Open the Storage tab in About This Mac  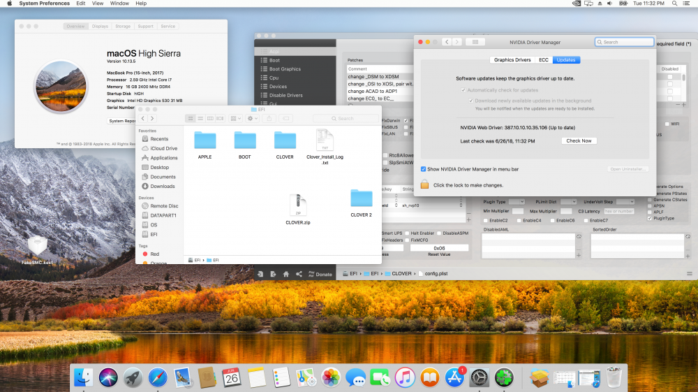tap(123, 27)
